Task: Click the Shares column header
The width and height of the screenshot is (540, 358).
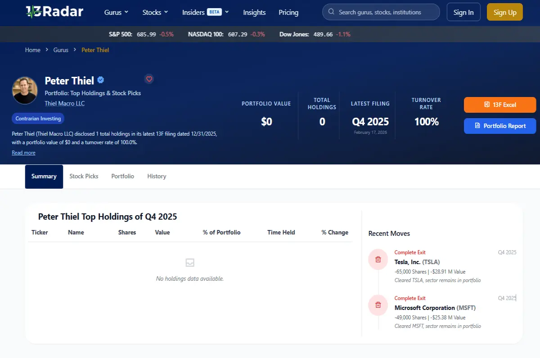Action: tap(127, 232)
